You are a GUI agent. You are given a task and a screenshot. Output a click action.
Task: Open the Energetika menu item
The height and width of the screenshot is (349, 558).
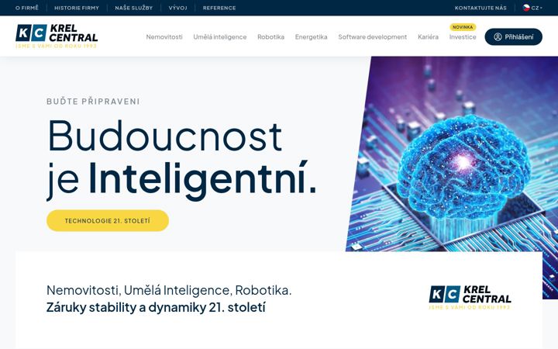point(311,37)
